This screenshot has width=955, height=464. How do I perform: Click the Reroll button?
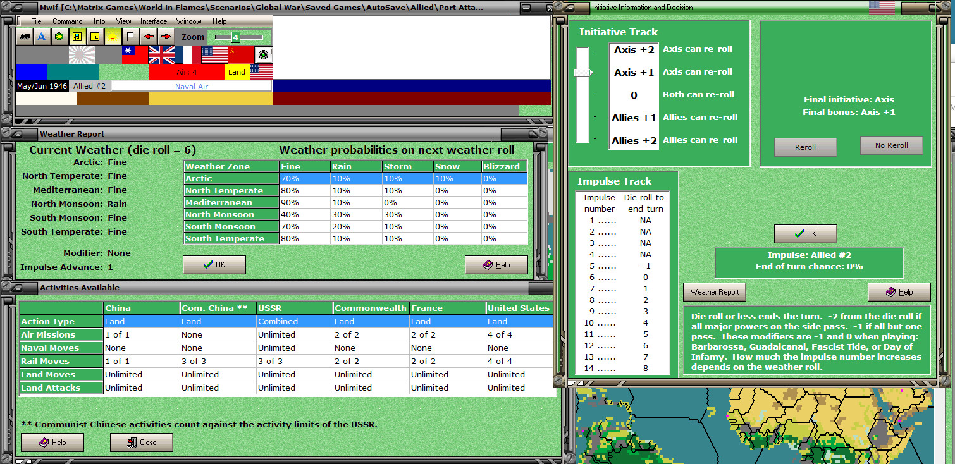[x=805, y=147]
